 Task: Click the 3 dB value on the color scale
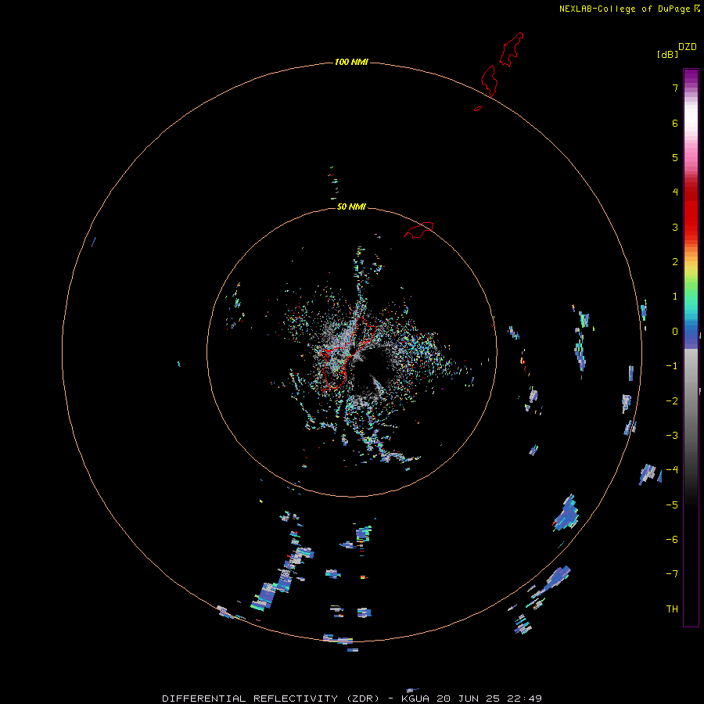pyautogui.click(x=675, y=227)
